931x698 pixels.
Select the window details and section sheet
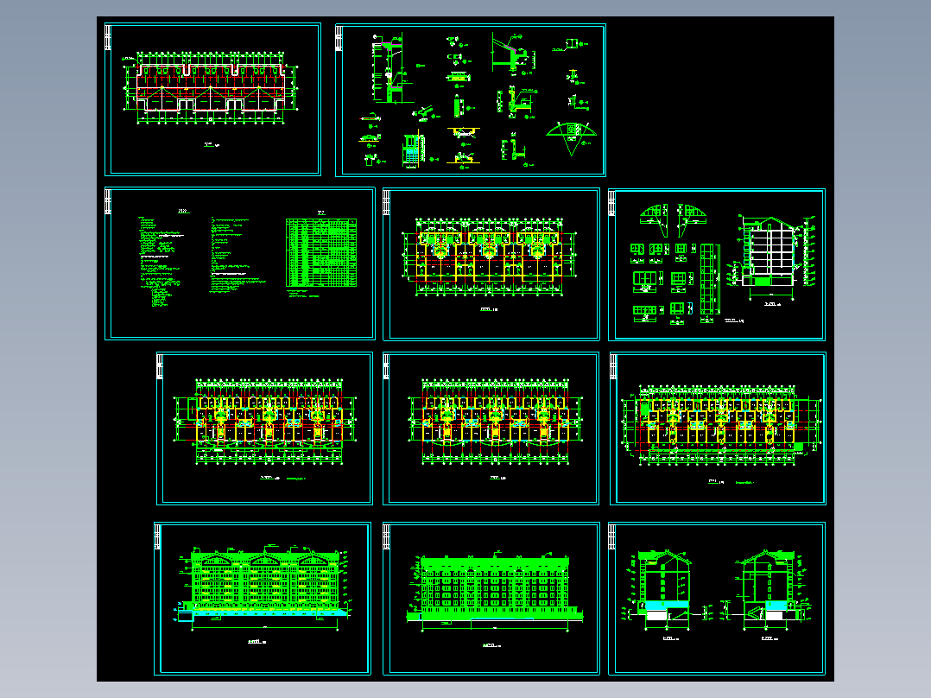click(x=717, y=265)
